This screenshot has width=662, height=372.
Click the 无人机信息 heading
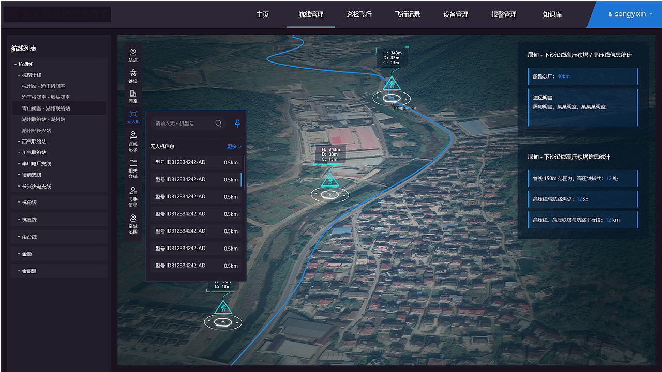pyautogui.click(x=162, y=147)
